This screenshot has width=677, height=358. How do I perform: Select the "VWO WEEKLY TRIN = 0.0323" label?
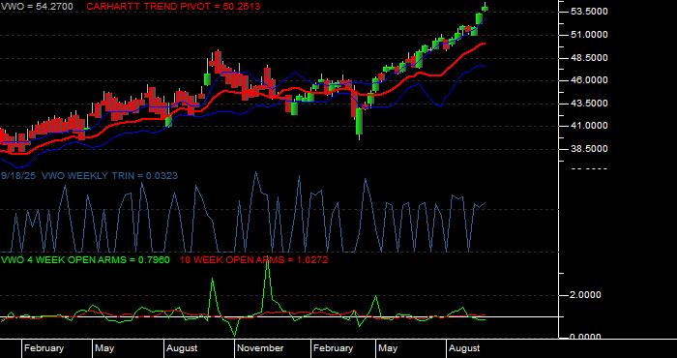pyautogui.click(x=110, y=175)
